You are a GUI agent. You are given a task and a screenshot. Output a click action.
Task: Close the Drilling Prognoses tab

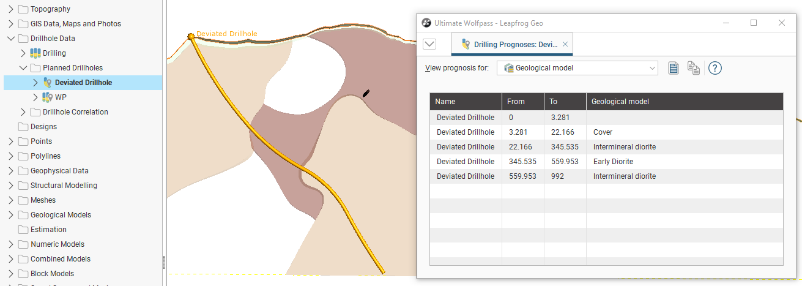(x=565, y=44)
